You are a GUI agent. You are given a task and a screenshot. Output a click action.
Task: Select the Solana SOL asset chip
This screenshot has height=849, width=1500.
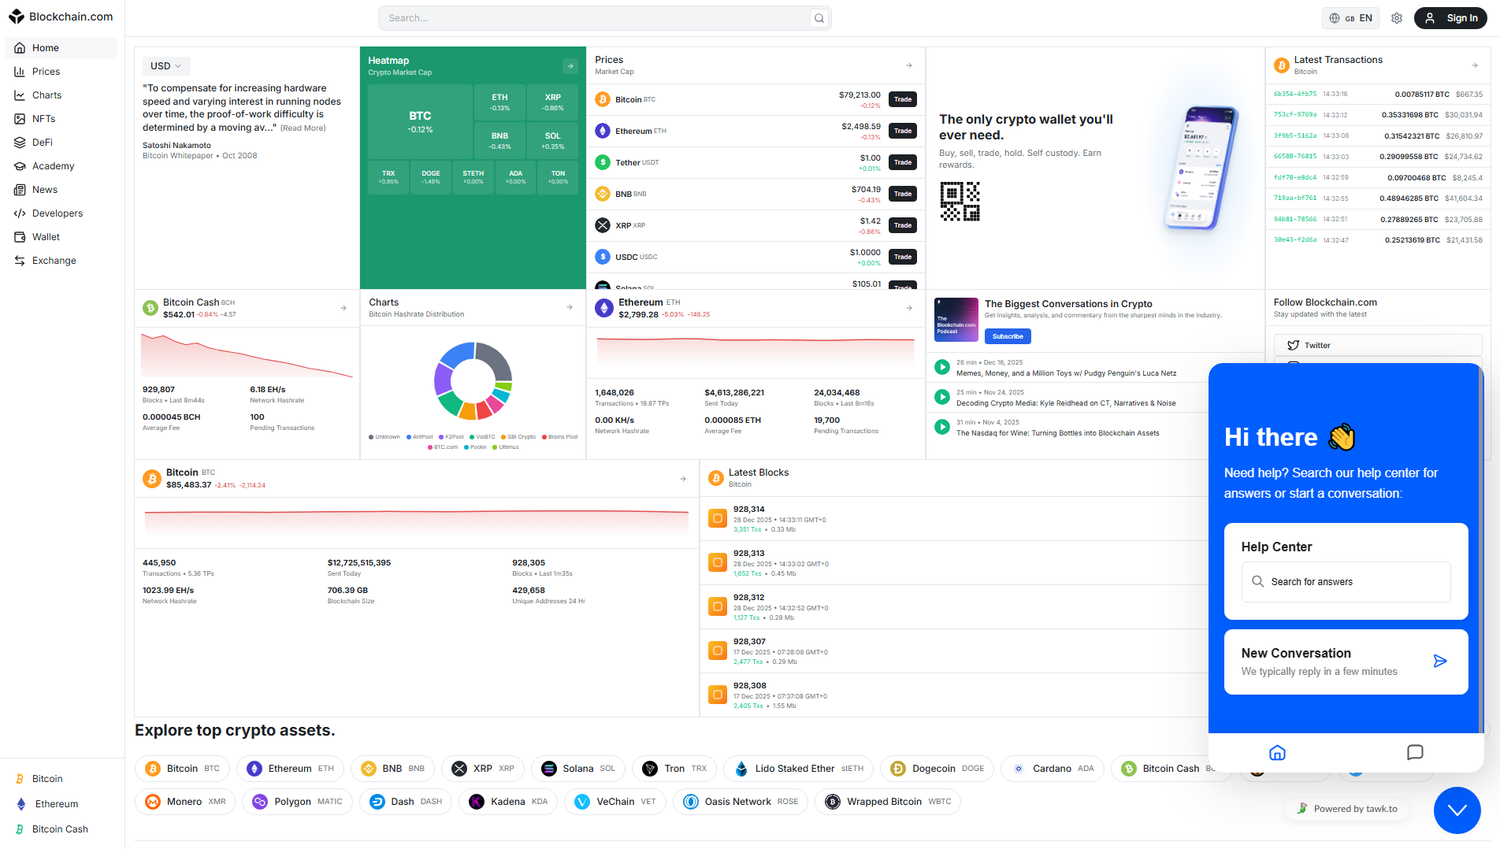578,769
